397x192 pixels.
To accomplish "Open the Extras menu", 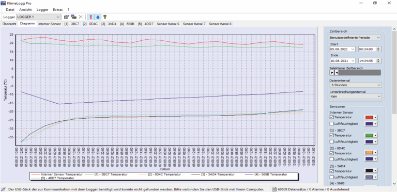I will pyautogui.click(x=58, y=10).
